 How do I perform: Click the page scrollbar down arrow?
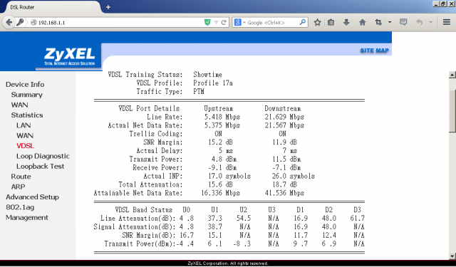[452, 256]
